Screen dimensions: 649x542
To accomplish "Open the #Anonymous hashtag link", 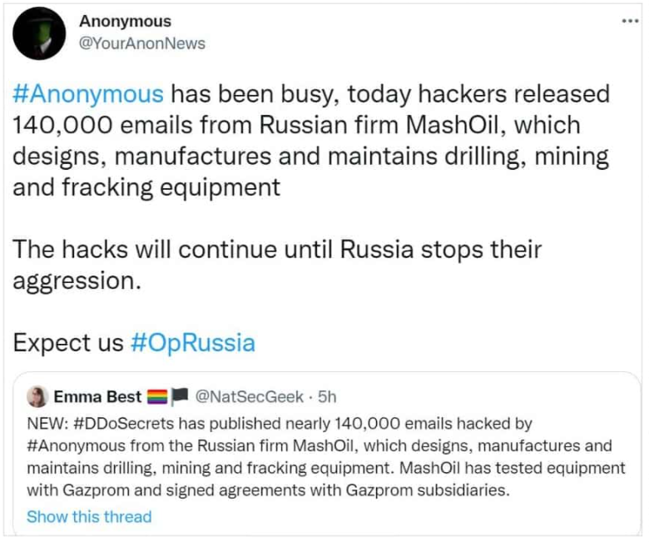I will 88,93.
